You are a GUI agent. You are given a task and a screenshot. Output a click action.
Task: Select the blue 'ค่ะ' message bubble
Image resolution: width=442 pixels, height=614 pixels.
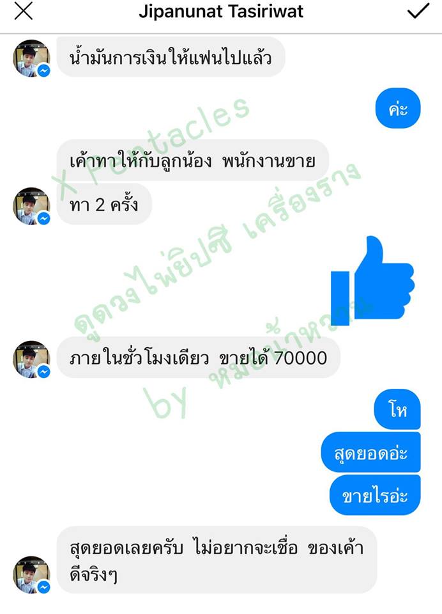click(398, 108)
